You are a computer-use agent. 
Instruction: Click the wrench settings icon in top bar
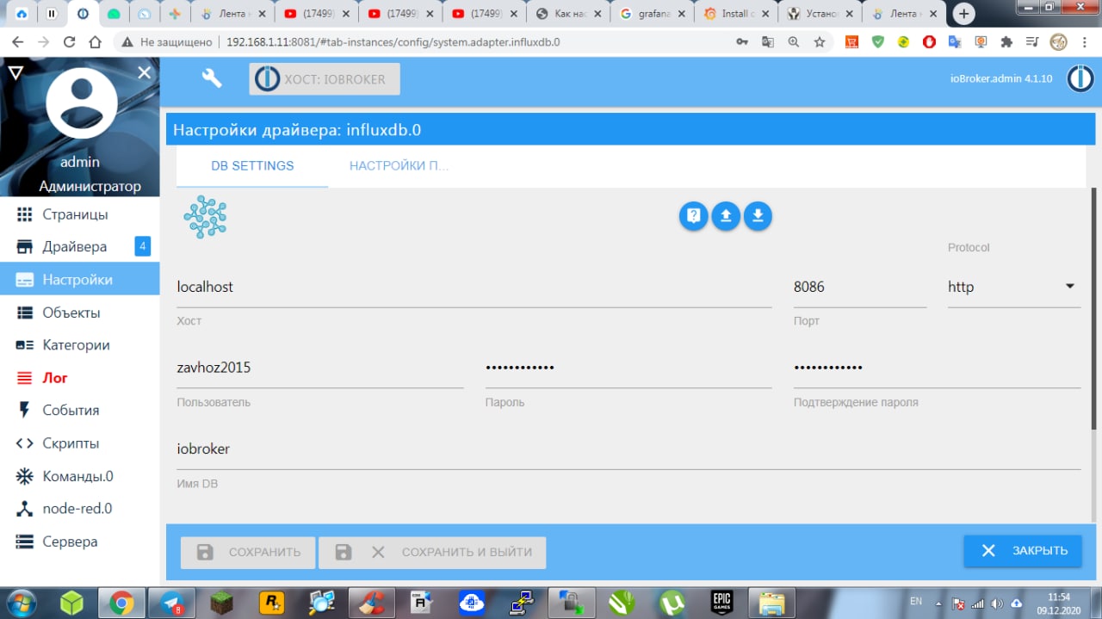pyautogui.click(x=211, y=78)
